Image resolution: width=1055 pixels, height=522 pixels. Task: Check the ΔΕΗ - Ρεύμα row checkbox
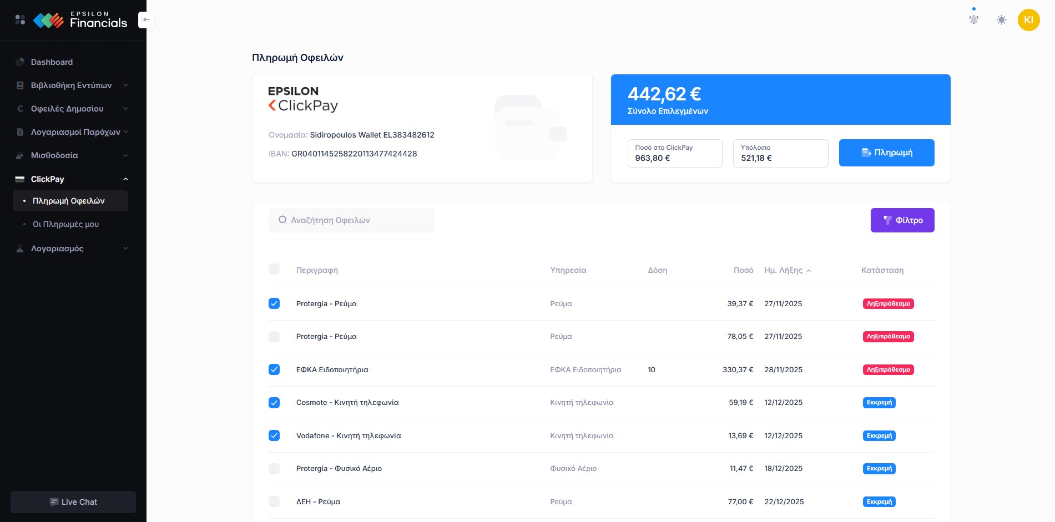(x=274, y=501)
